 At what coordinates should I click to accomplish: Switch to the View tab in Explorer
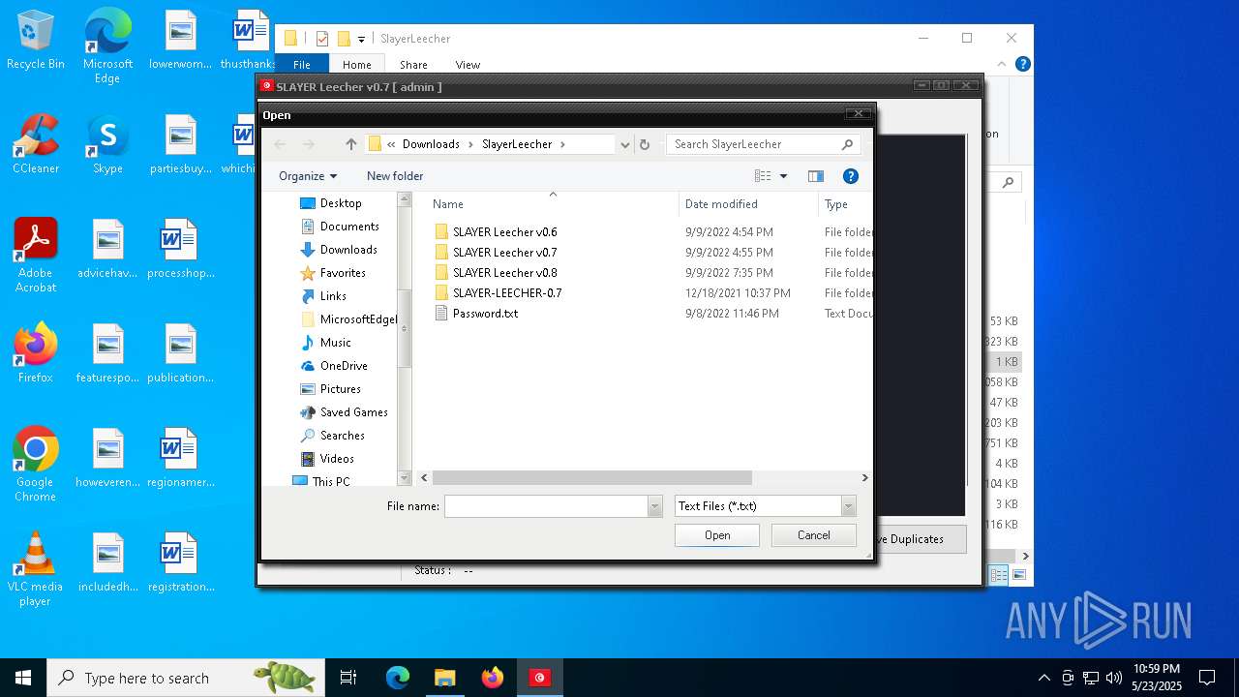click(x=468, y=65)
